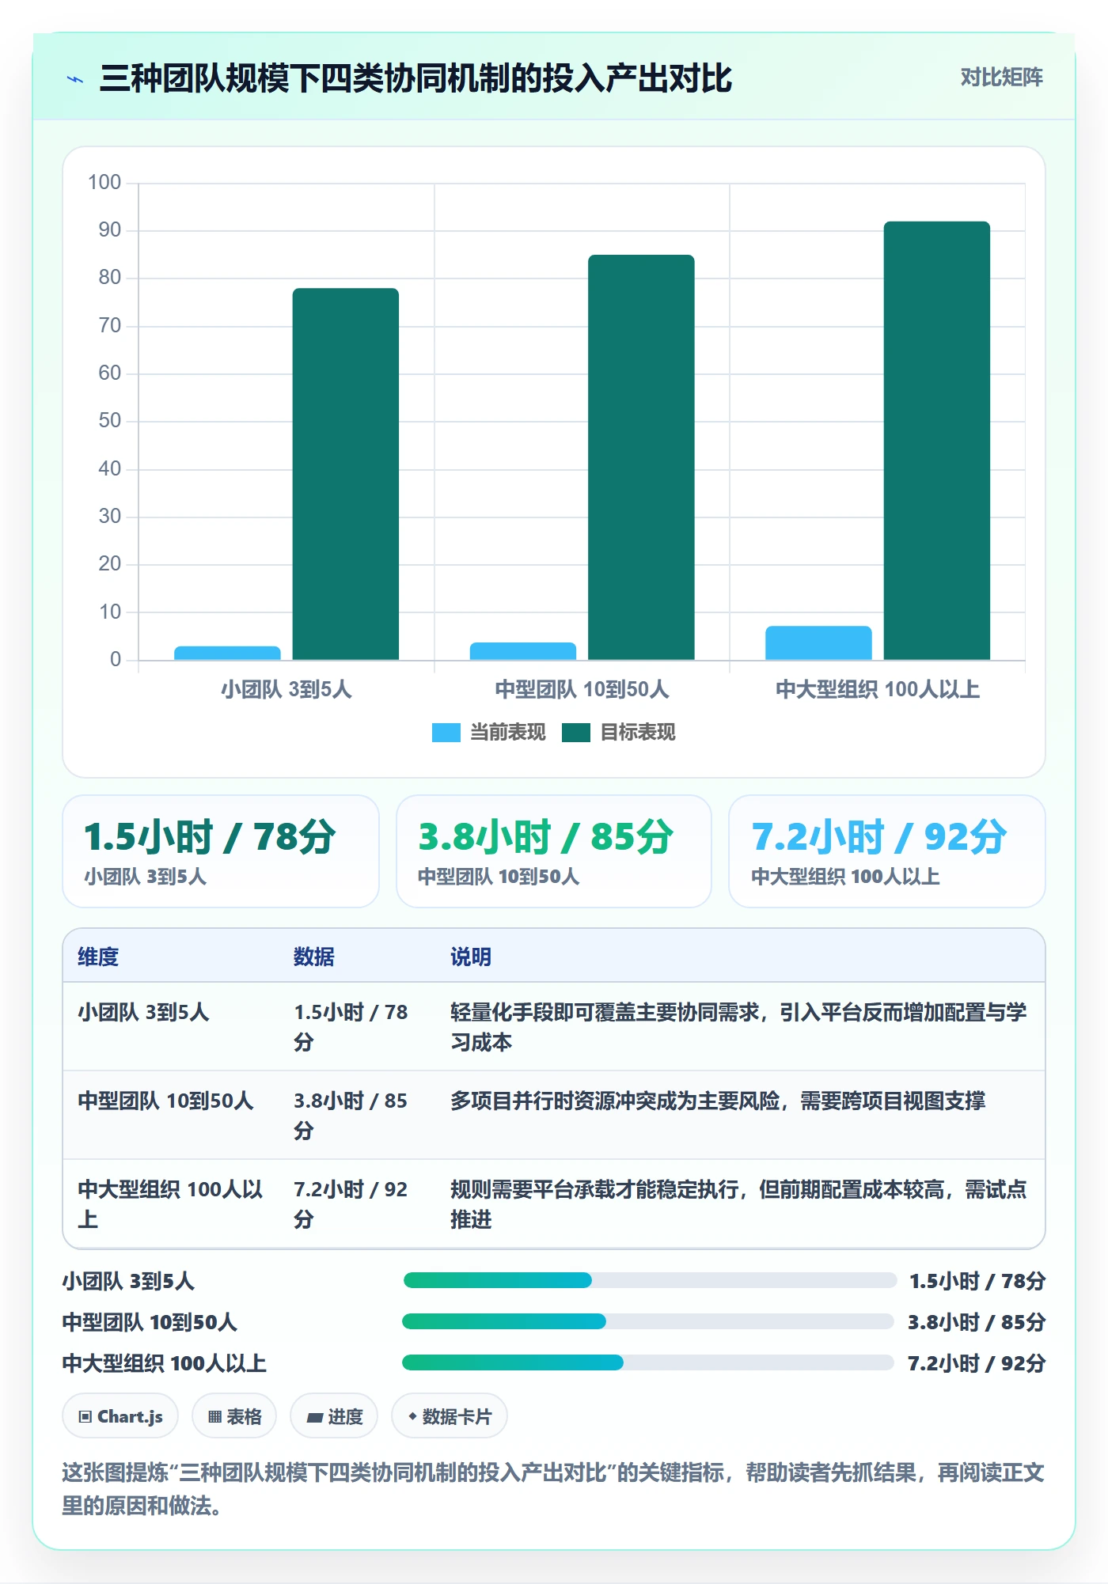This screenshot has height=1584, width=1108.
Task: Select table cell 中大型组织 100人以上
Action: click(x=170, y=1204)
